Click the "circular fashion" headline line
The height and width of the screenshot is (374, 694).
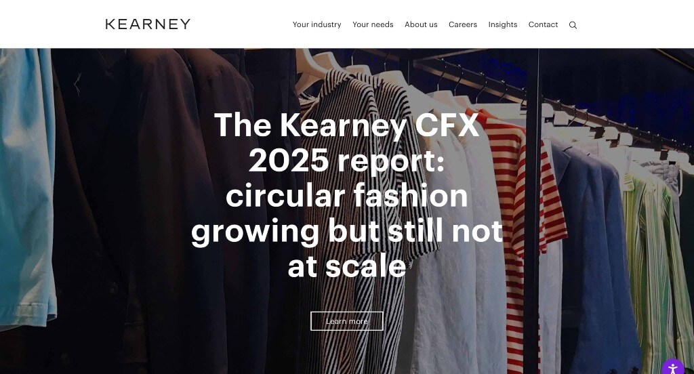(347, 196)
